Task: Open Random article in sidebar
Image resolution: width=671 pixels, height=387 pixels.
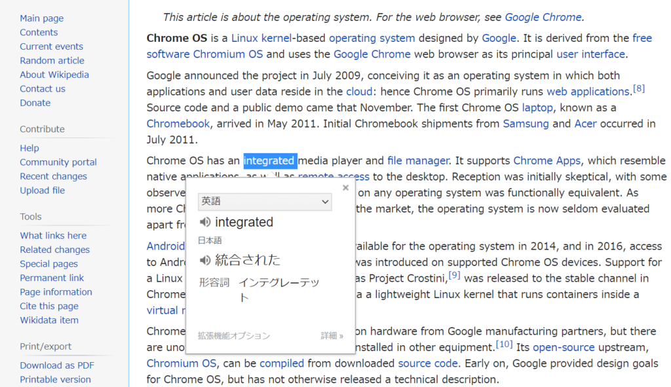Action: 52,61
